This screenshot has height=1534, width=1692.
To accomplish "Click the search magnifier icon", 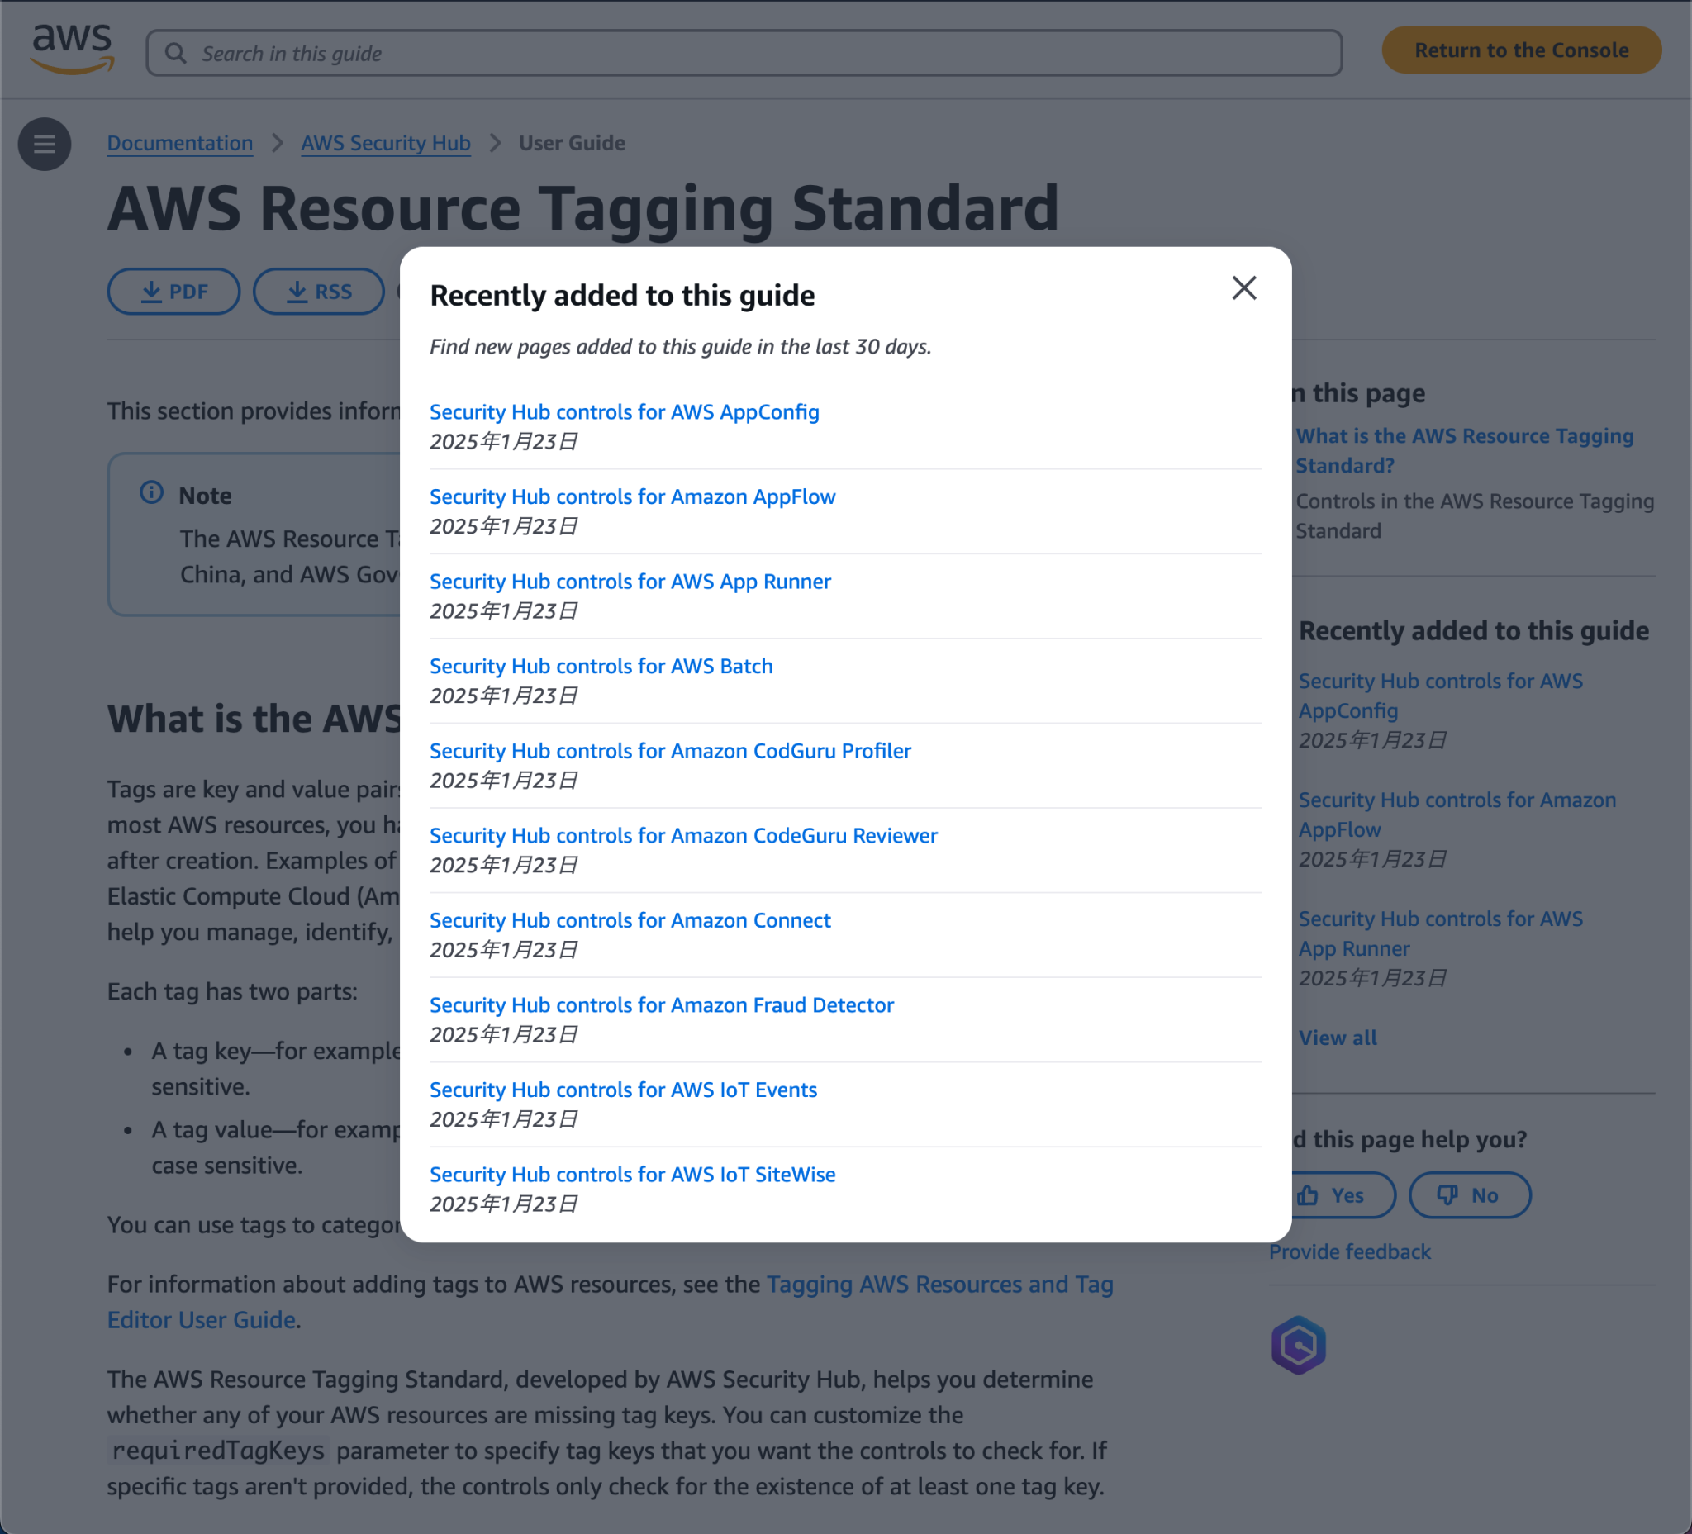I will tap(177, 53).
